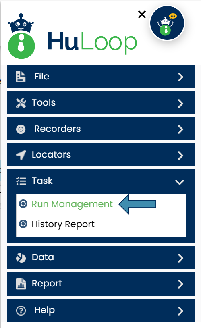201x328 pixels.
Task: Select the Run Management radio bullet
Action: click(23, 203)
